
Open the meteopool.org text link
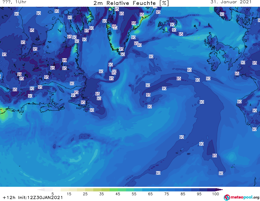[245, 197]
